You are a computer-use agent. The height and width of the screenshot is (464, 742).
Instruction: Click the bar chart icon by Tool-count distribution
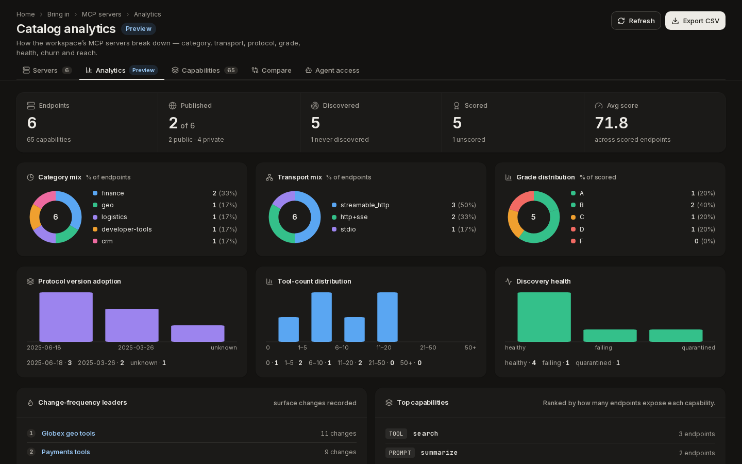click(x=269, y=281)
